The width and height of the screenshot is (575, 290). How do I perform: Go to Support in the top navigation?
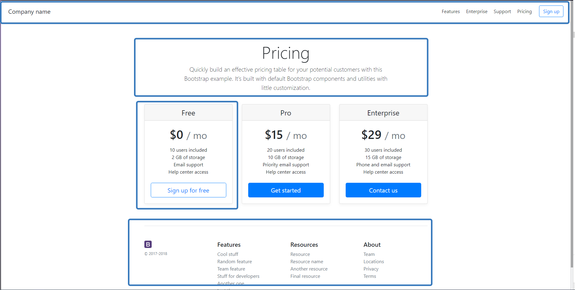[x=502, y=12]
